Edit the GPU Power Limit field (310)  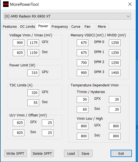(x=33, y=73)
